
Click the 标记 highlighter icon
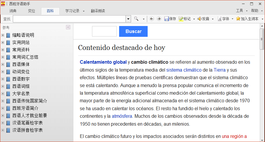(181, 19)
